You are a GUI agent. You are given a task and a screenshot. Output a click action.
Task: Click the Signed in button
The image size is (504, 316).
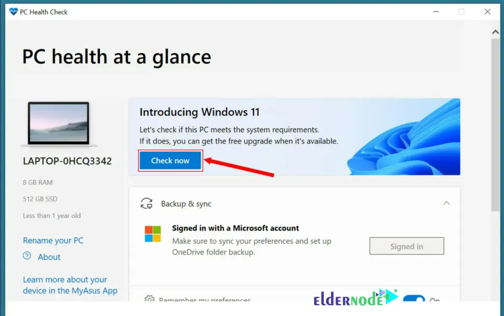pyautogui.click(x=407, y=246)
